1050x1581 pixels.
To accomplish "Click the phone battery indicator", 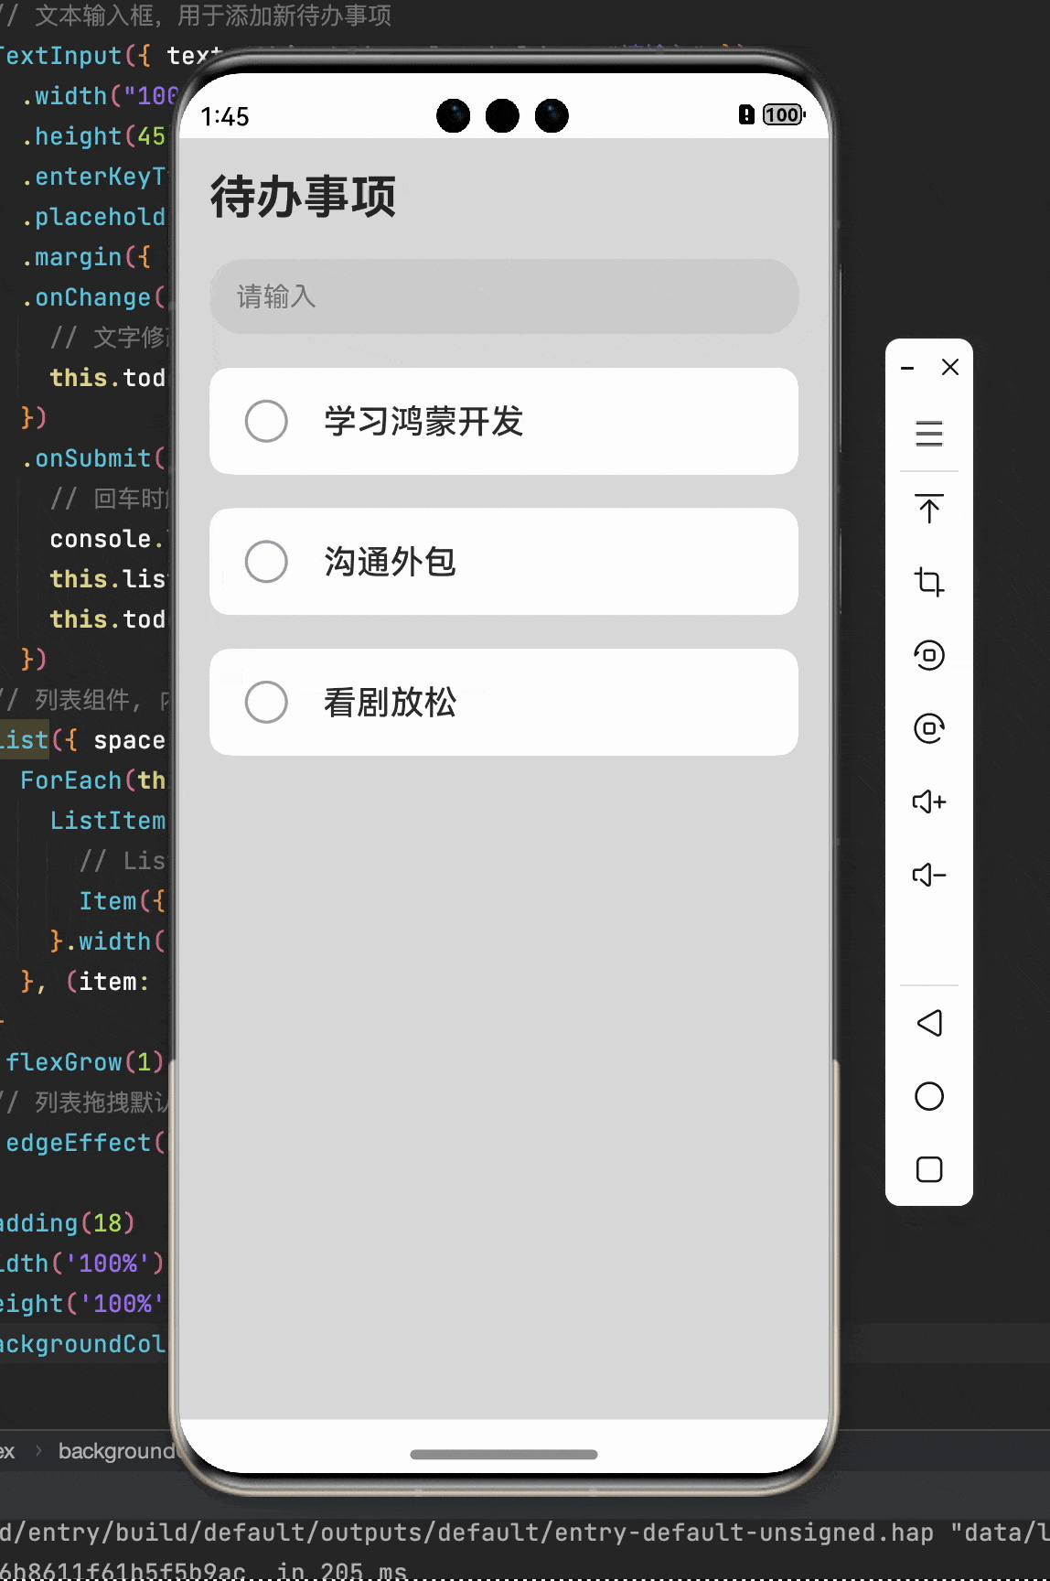I will click(784, 114).
